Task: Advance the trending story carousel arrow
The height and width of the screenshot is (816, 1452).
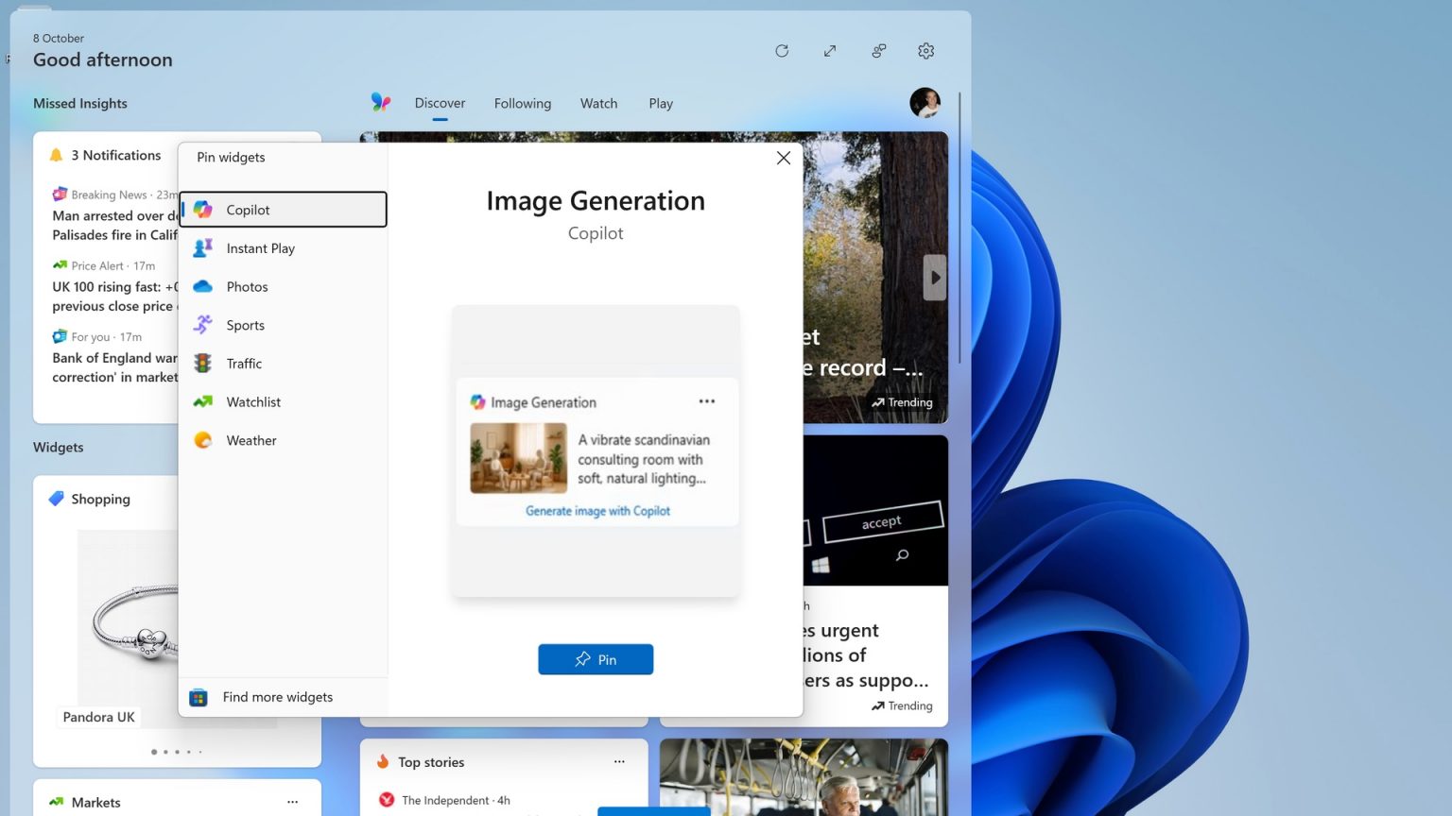Action: click(935, 278)
